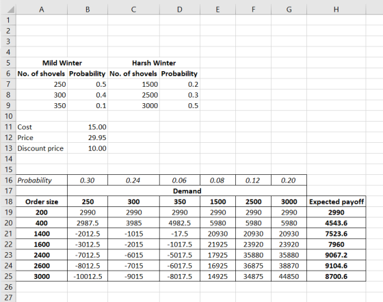The image size is (383, 302).
Task: Select demand header 2500 in row 18
Action: (x=253, y=202)
